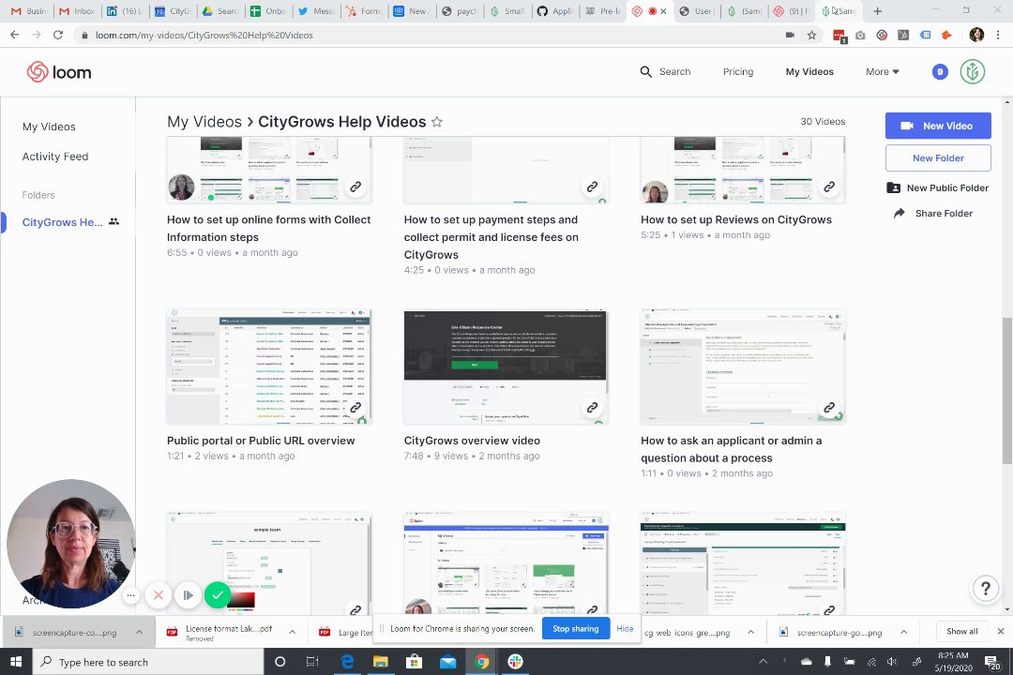Pause the Loom recording
Image resolution: width=1013 pixels, height=675 pixels.
tap(188, 595)
